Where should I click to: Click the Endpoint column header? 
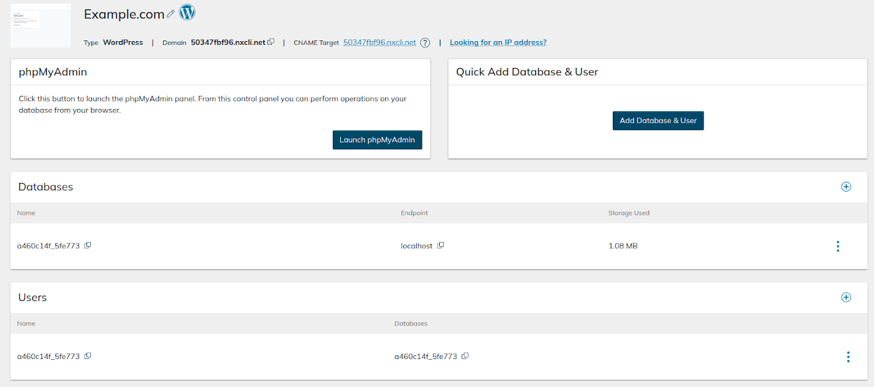(414, 213)
